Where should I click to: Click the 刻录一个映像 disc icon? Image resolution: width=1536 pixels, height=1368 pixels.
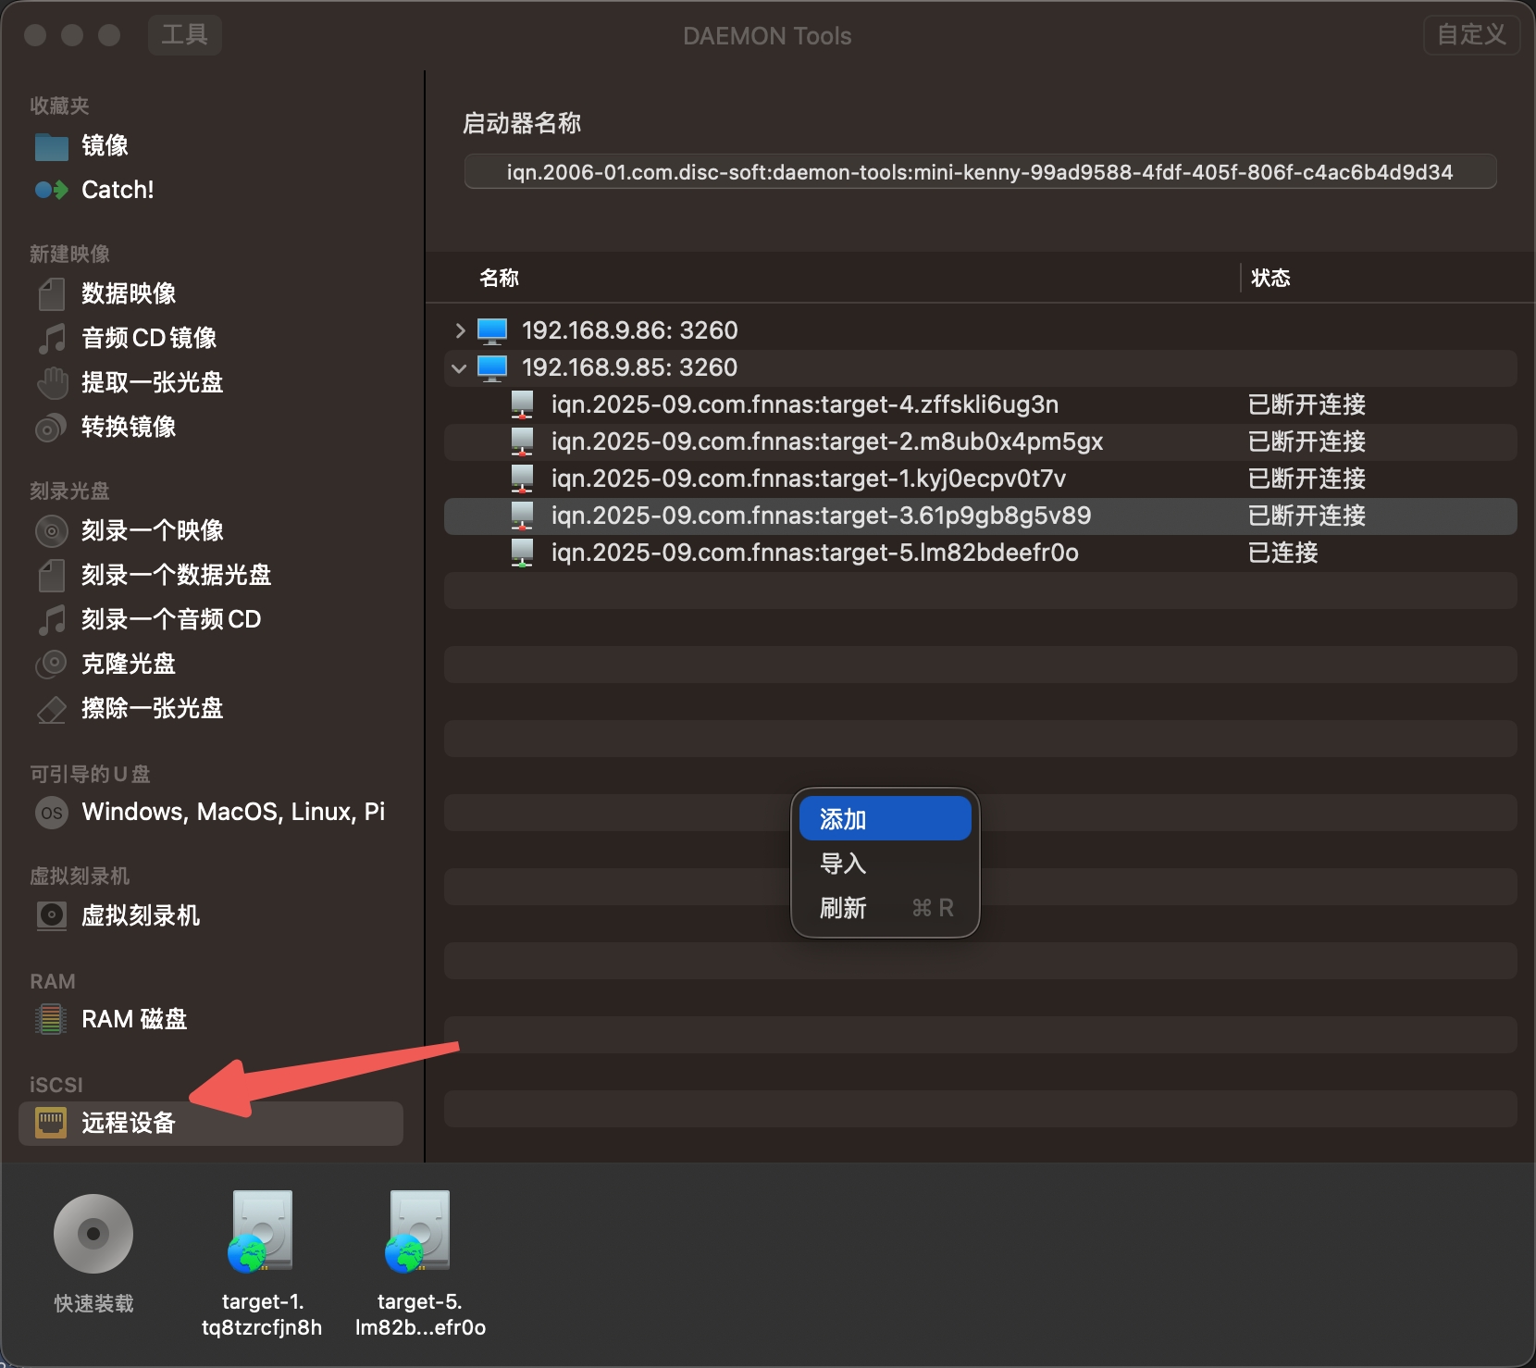[x=52, y=530]
